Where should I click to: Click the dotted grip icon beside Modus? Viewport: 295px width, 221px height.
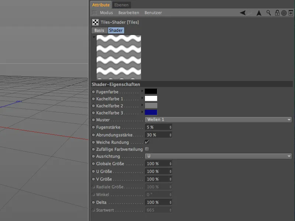click(94, 13)
